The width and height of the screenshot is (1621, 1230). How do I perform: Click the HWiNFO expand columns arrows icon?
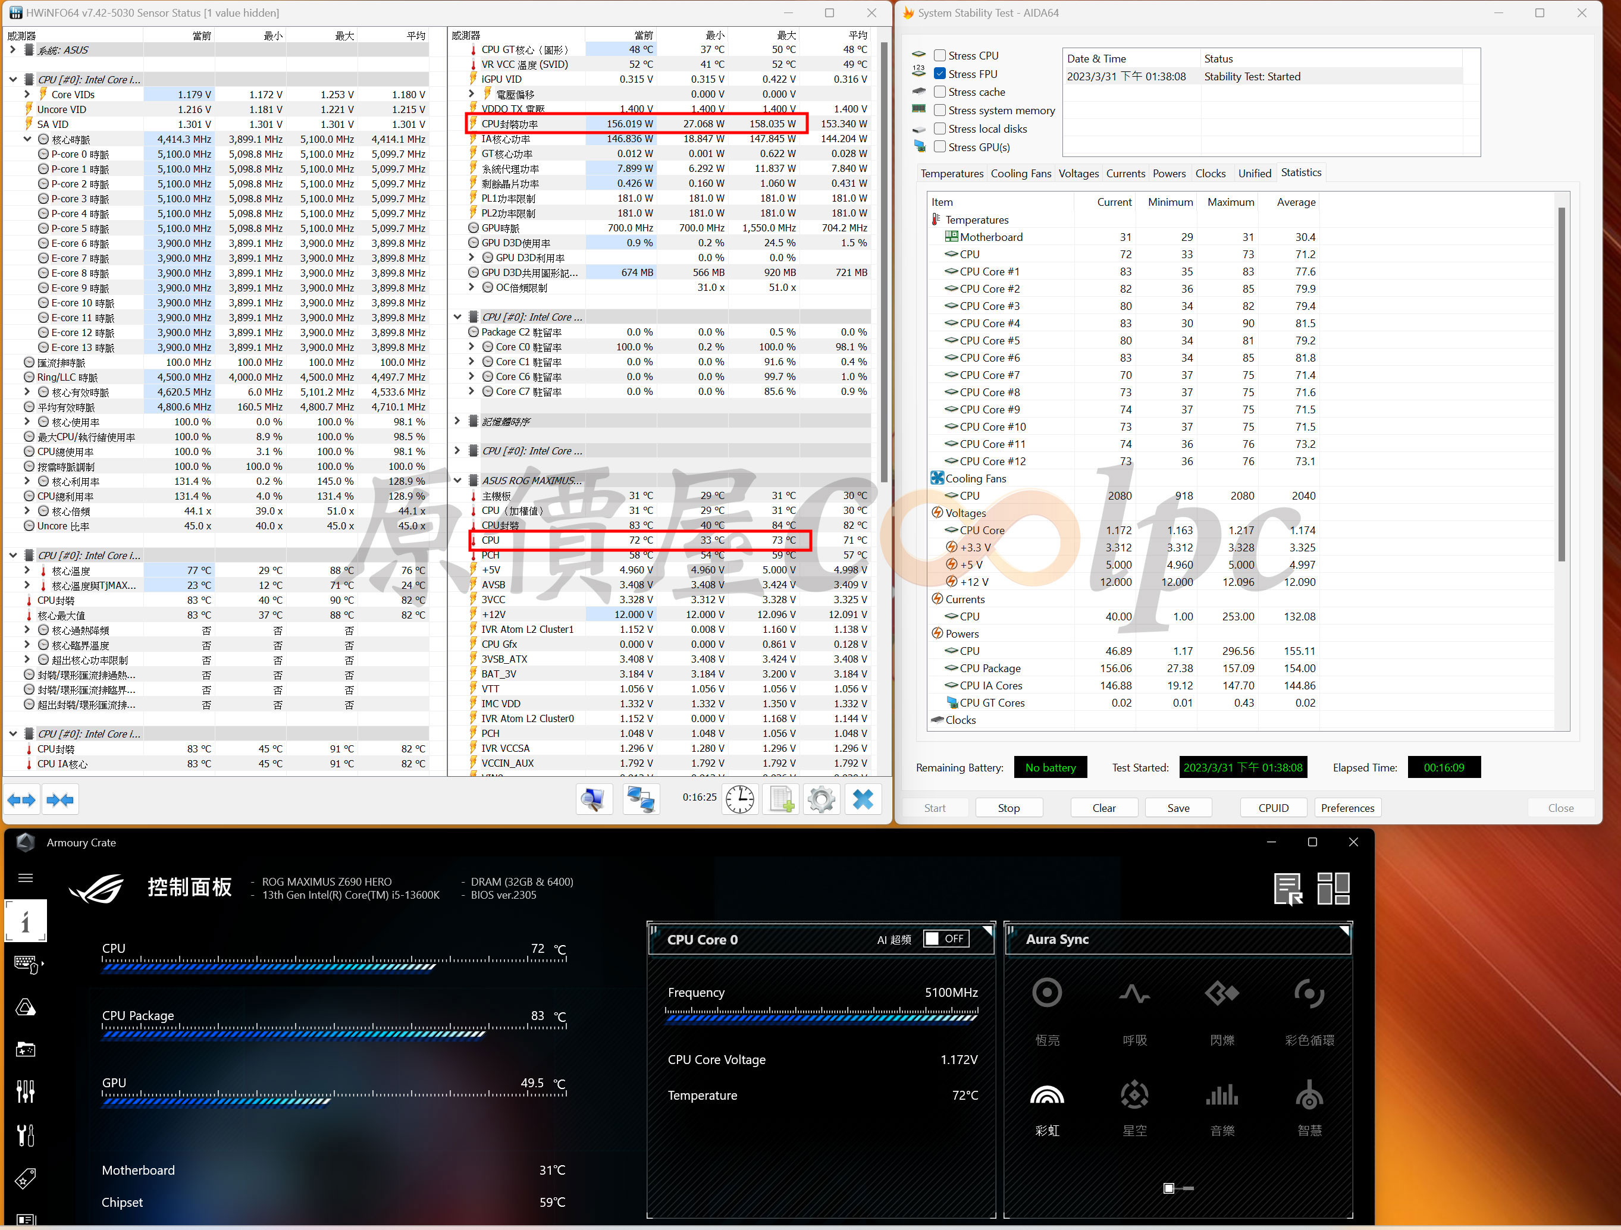coord(21,800)
